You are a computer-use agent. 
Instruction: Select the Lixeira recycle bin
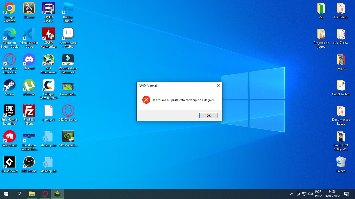(341, 165)
